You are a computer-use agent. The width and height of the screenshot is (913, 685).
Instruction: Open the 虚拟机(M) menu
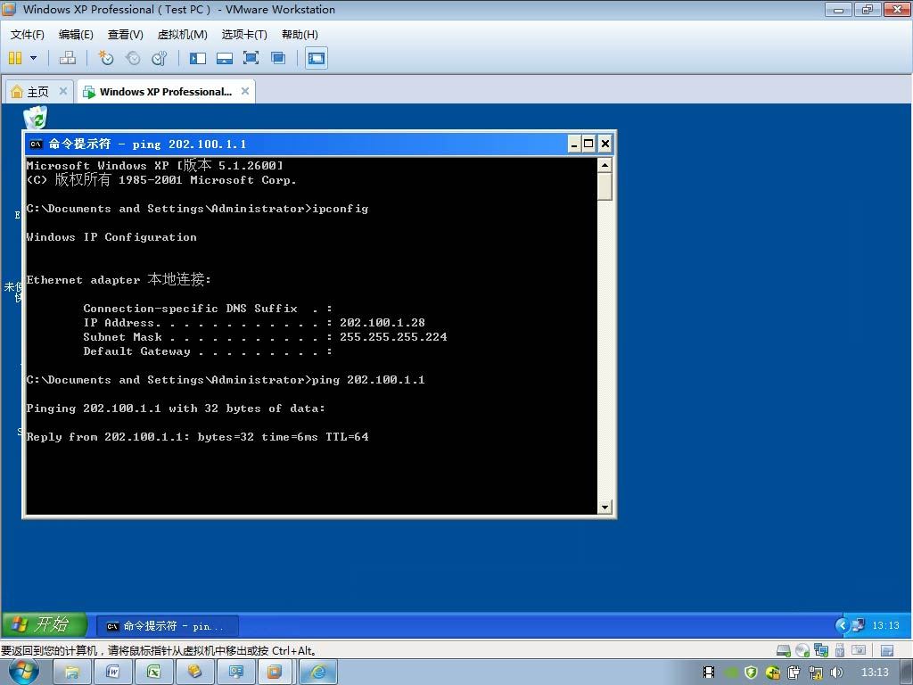(x=182, y=35)
